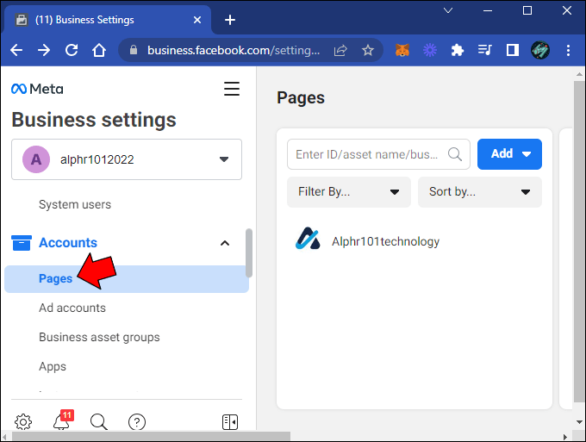This screenshot has width=586, height=442.
Task: Click the Accounts briefcase icon
Action: [22, 243]
